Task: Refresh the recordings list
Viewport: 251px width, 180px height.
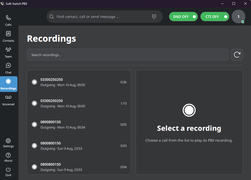Action: tap(237, 55)
